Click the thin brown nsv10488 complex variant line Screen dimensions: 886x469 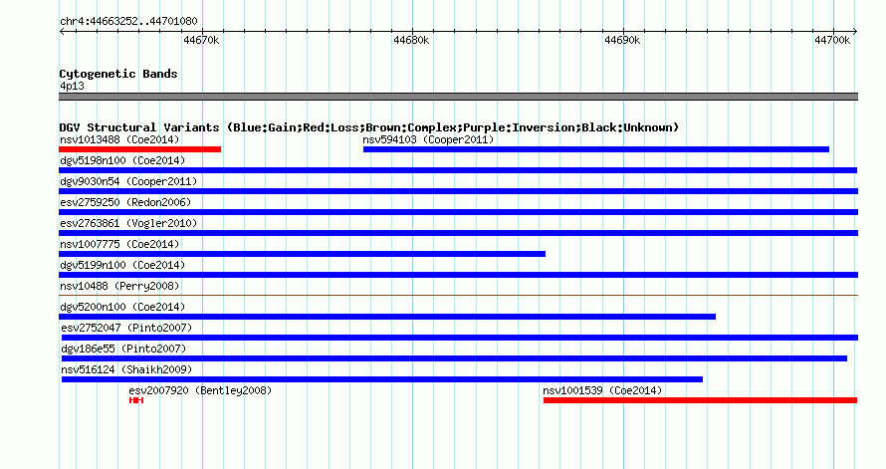(x=458, y=295)
